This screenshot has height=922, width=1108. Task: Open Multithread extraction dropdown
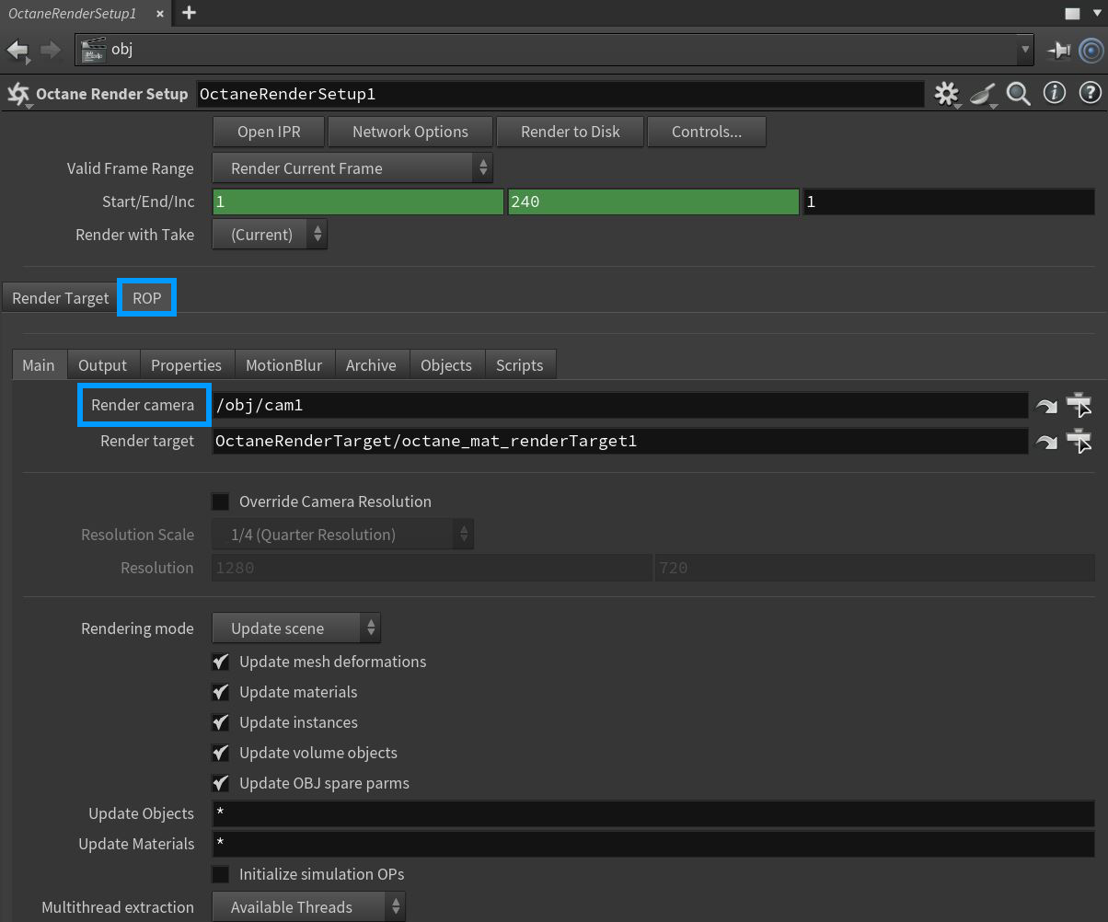pyautogui.click(x=308, y=907)
